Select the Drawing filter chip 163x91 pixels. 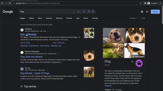pyautogui.click(x=49, y=18)
